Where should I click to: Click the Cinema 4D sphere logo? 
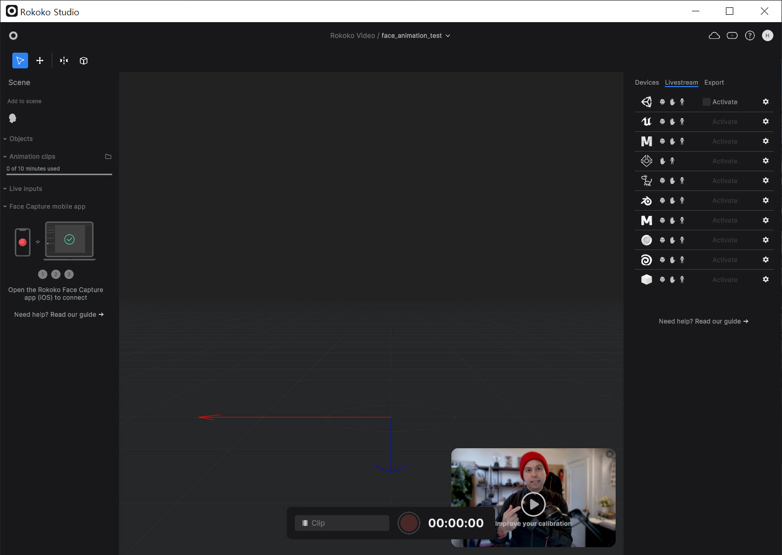pyautogui.click(x=647, y=240)
